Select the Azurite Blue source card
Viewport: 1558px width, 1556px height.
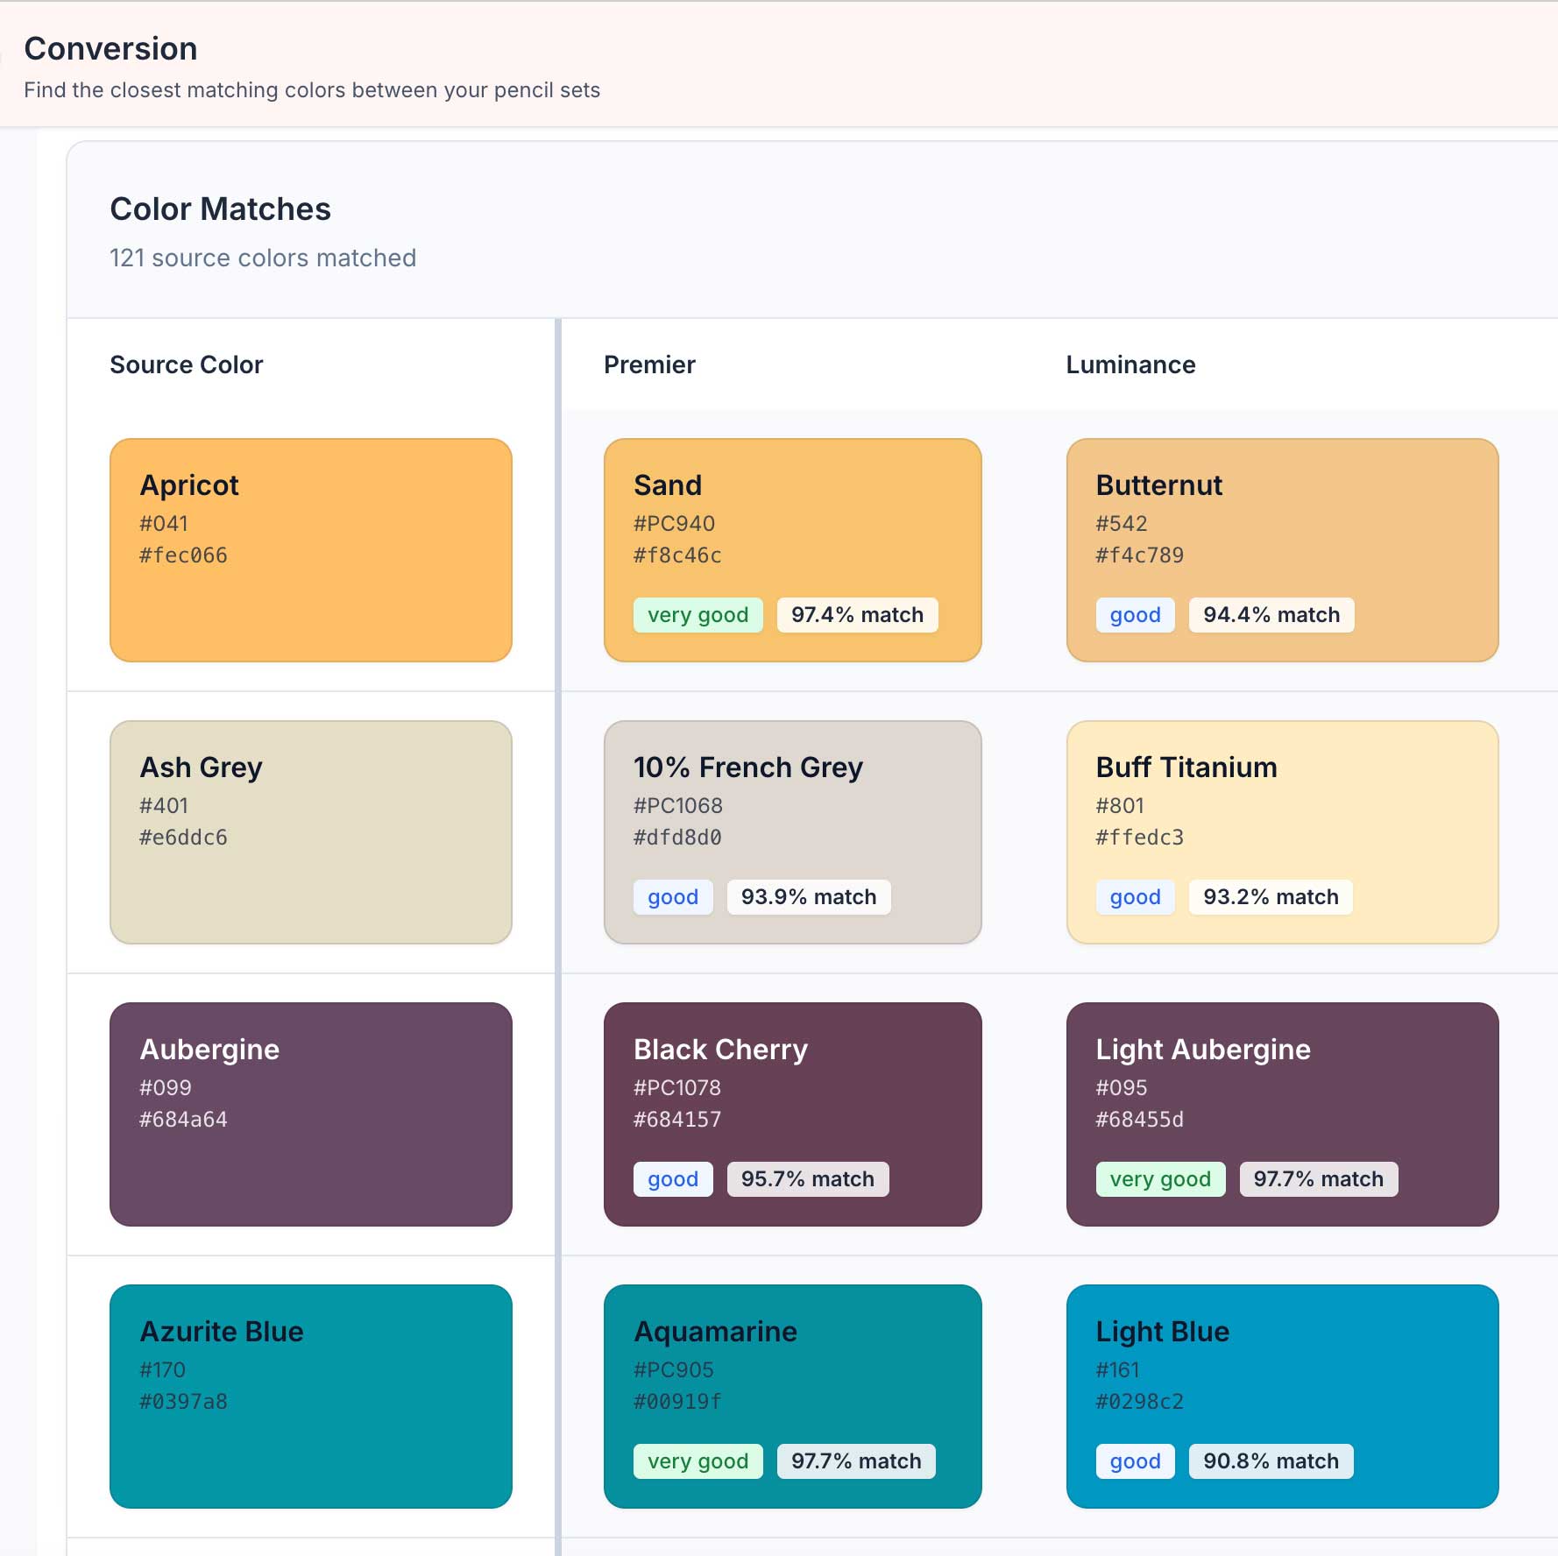click(x=311, y=1397)
